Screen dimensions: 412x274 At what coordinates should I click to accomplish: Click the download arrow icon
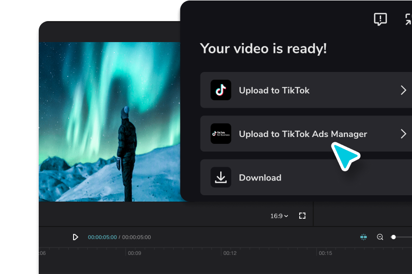221,177
